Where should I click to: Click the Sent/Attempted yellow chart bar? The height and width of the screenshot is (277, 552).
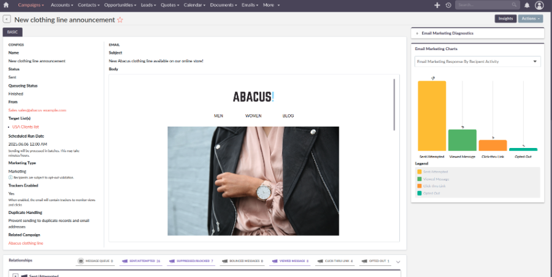point(432,116)
